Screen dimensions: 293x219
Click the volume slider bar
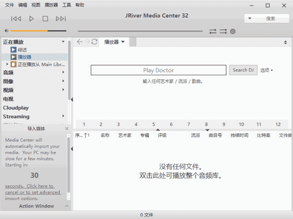point(37,31)
